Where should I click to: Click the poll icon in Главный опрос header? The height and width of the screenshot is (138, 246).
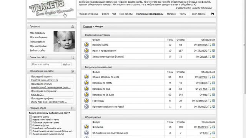pos(73,108)
